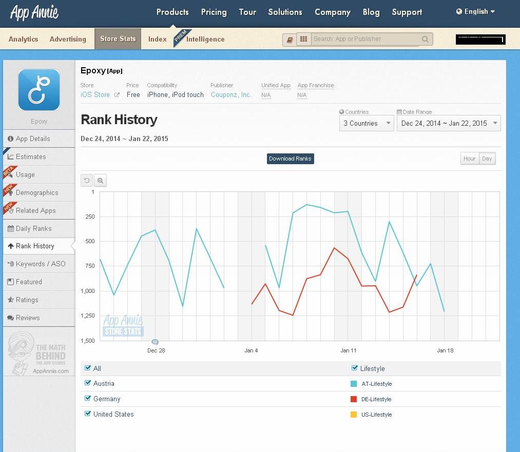Toggle the Austria checkbox

coord(88,383)
